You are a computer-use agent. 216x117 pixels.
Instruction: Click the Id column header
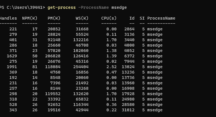132,18
